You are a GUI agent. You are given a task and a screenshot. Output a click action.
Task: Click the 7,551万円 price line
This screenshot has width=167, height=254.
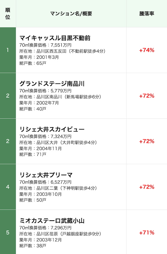[45, 45]
